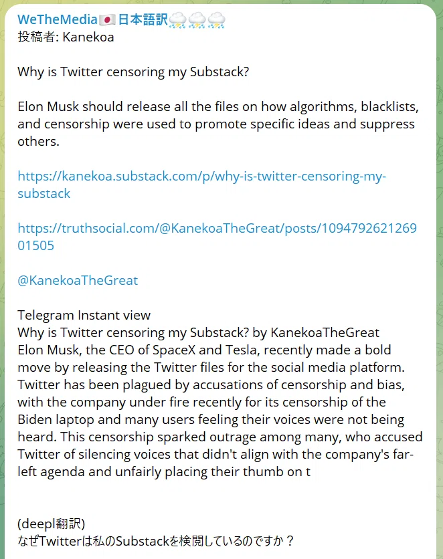
Task: Open the @KanekoaTheGreat mention
Action: pyautogui.click(x=78, y=281)
